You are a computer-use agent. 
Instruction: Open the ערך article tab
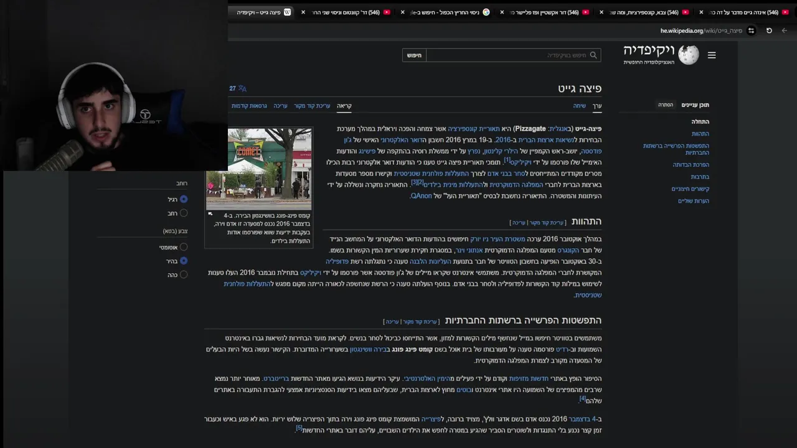tap(597, 106)
